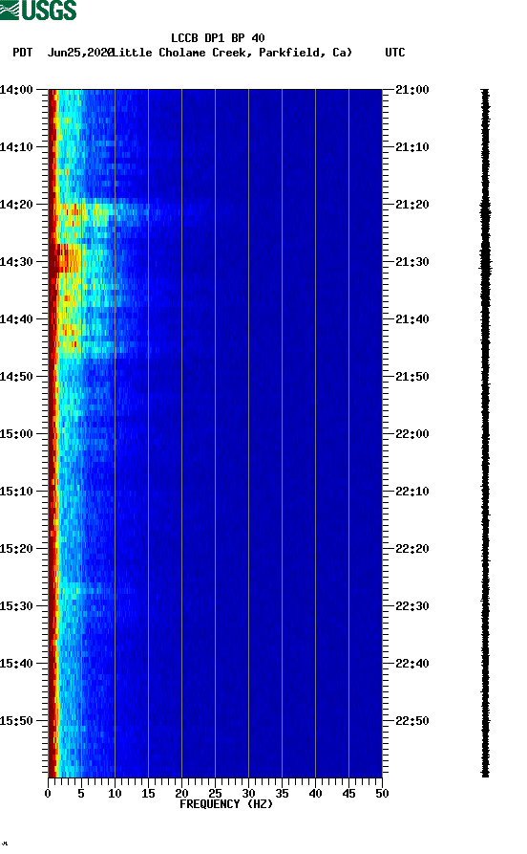
Task: Click the 'PDT' timezone label
Action: coord(22,53)
